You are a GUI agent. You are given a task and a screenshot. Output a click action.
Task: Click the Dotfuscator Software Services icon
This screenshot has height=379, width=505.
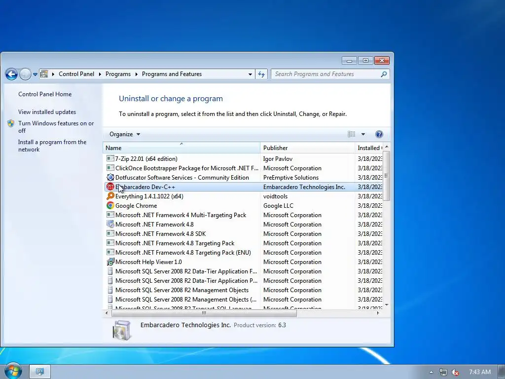(x=110, y=177)
